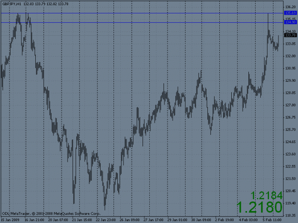
Task: Click the 21 Jan 15:00 time label
Action: coord(82,220)
